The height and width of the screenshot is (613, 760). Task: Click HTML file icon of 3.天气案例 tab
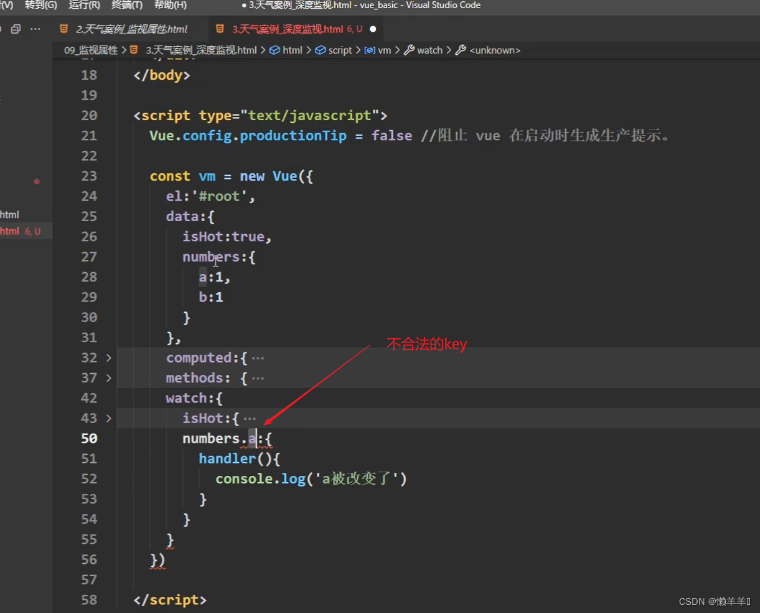220,29
